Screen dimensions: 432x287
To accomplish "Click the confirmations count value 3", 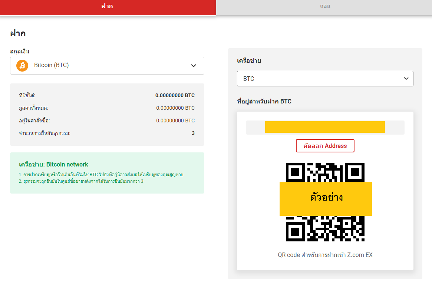I will point(193,133).
